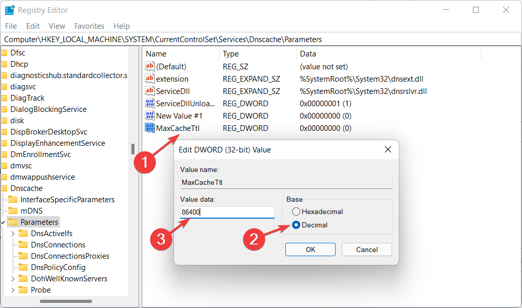Screen dimensions: 522x308
Task: Open the Edit menu
Action: click(33, 26)
